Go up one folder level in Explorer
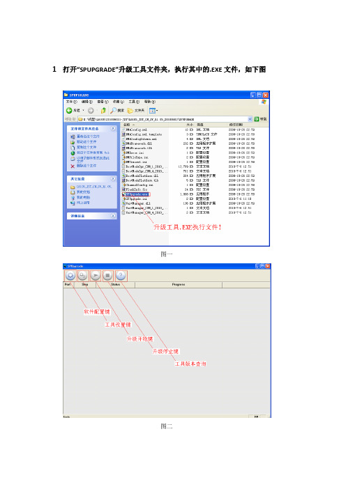The height and width of the screenshot is (489, 346). tap(103, 110)
